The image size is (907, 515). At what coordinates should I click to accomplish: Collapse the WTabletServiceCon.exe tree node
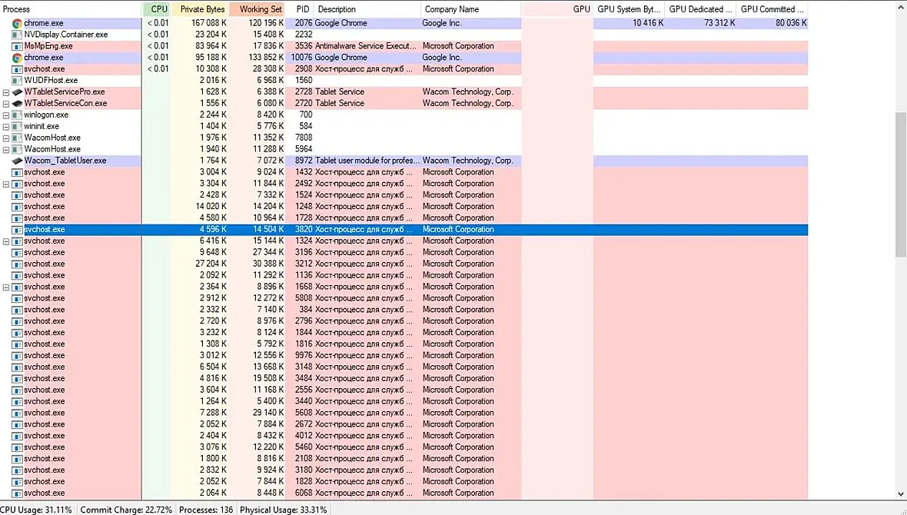coord(6,104)
